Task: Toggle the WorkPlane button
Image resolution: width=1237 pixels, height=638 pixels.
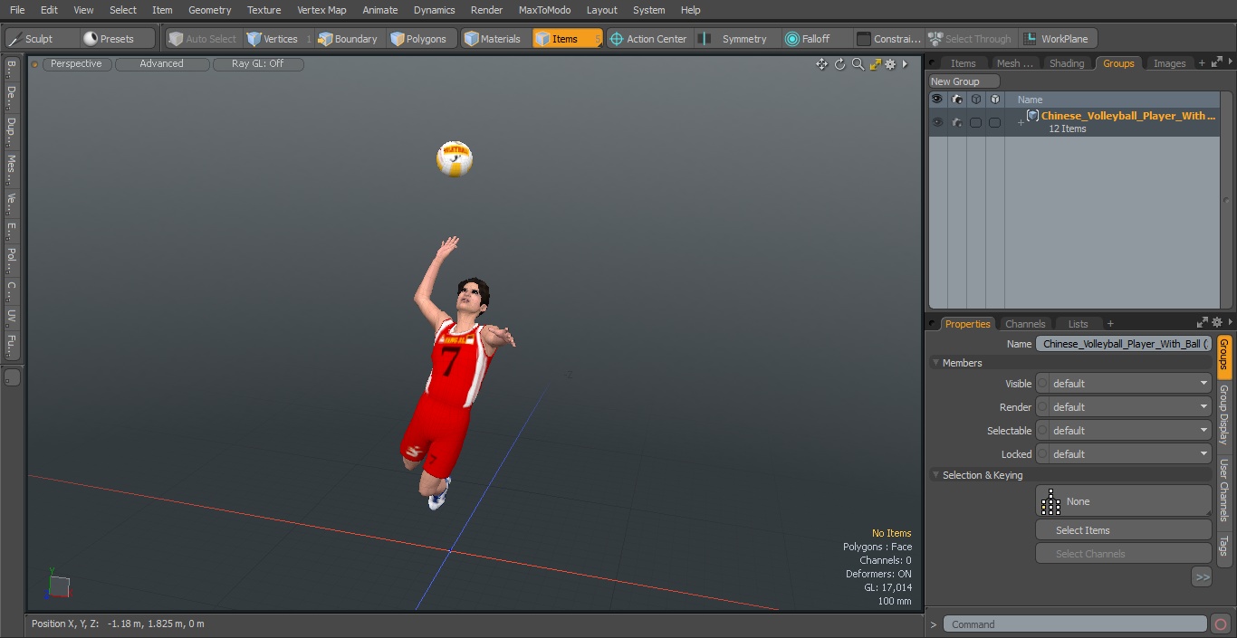Action: (x=1058, y=39)
